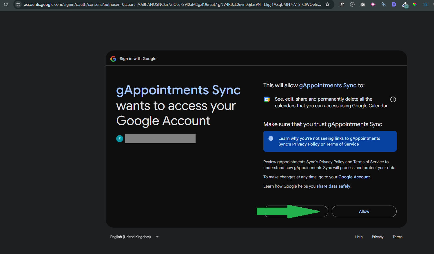The image size is (434, 254).
Task: Open the circular ruler measure extension
Action: pyautogui.click(x=352, y=4)
